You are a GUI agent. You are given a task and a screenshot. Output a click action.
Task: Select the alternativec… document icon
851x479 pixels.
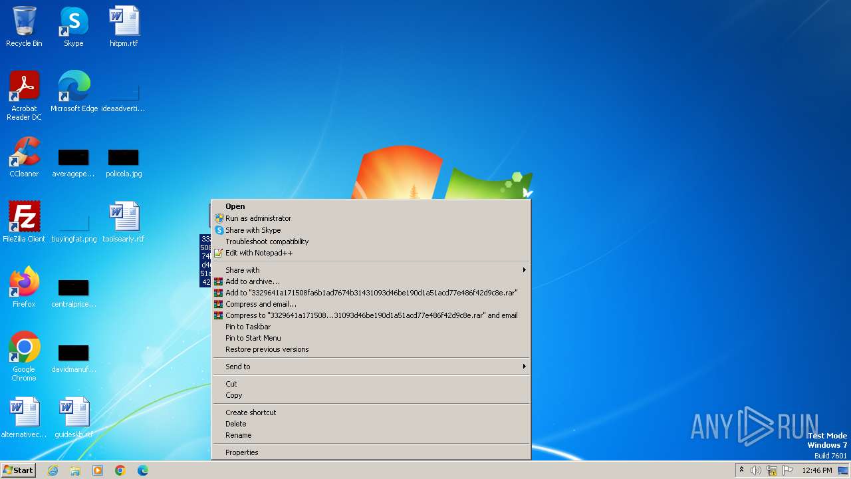click(24, 418)
